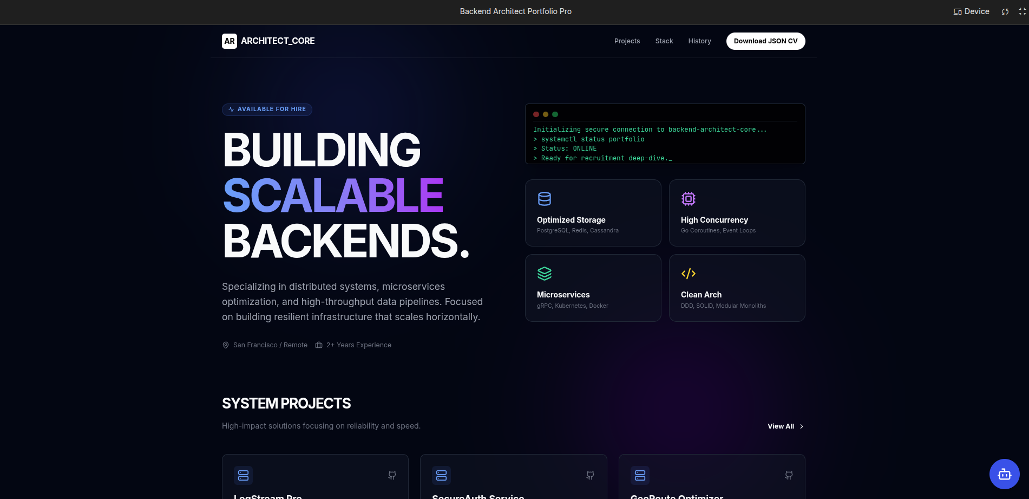Expand View All projects arrow

[x=801, y=426]
